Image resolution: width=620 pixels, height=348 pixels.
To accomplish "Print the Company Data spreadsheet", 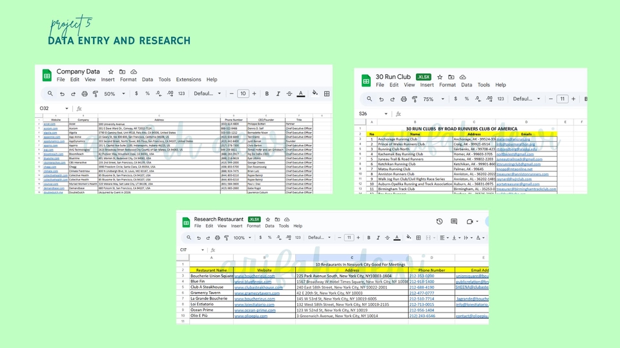I will 84,94.
